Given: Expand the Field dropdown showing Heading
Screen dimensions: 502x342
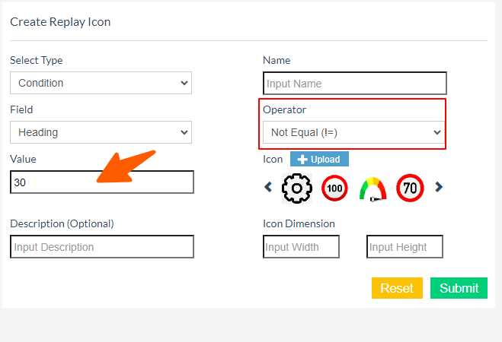Looking at the screenshot, I should click(101, 132).
